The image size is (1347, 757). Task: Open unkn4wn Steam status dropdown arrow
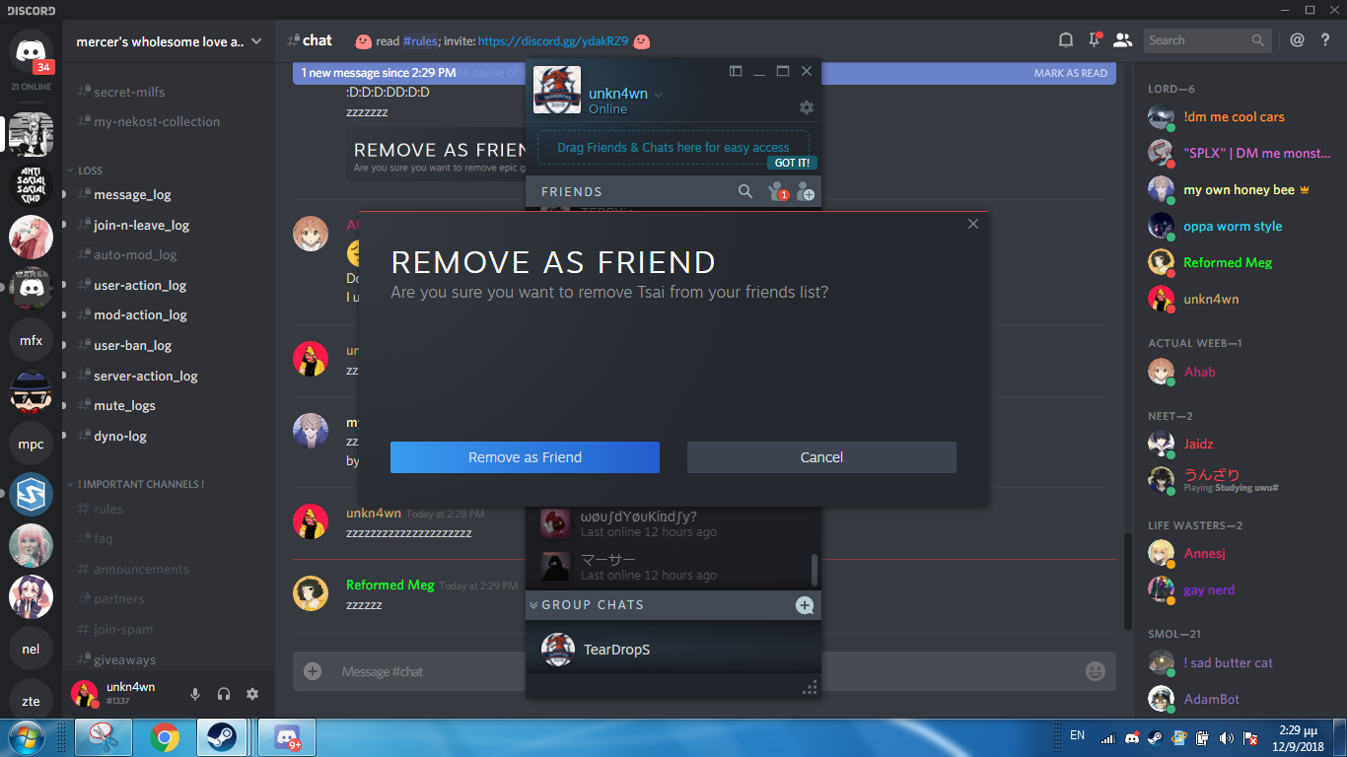tap(659, 95)
